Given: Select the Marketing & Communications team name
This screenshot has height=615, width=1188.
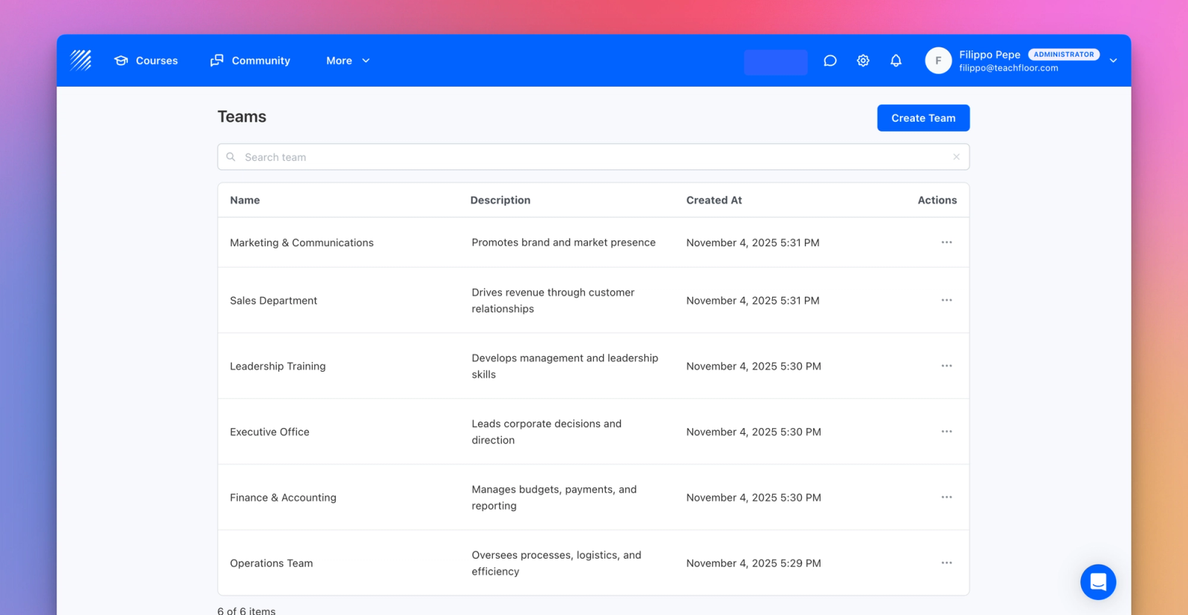Looking at the screenshot, I should [x=301, y=243].
